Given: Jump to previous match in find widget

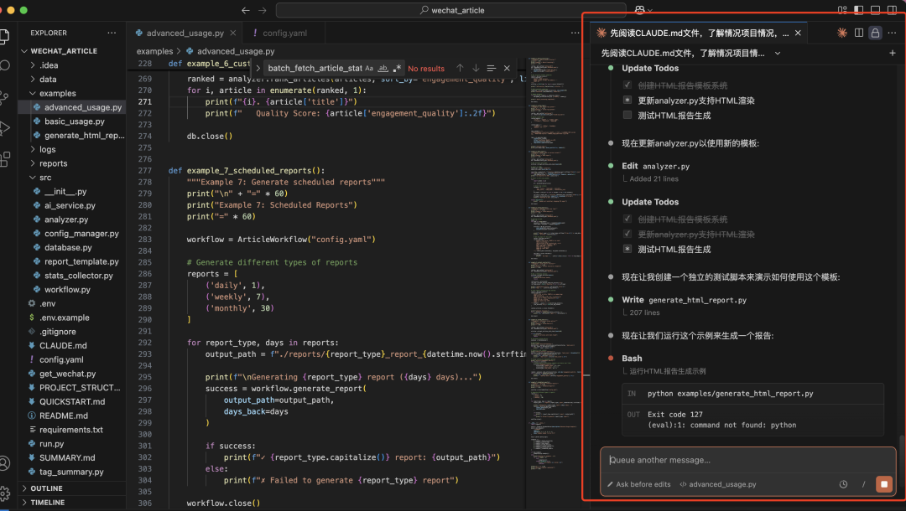Looking at the screenshot, I should (460, 68).
